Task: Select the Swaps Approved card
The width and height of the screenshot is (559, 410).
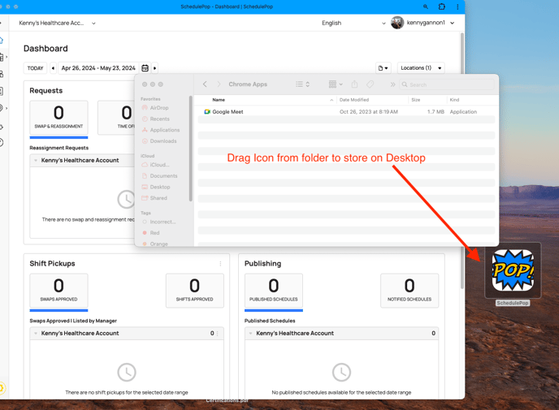Action: coord(58,291)
